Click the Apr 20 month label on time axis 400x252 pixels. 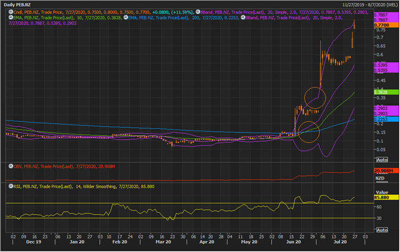coord(207,242)
